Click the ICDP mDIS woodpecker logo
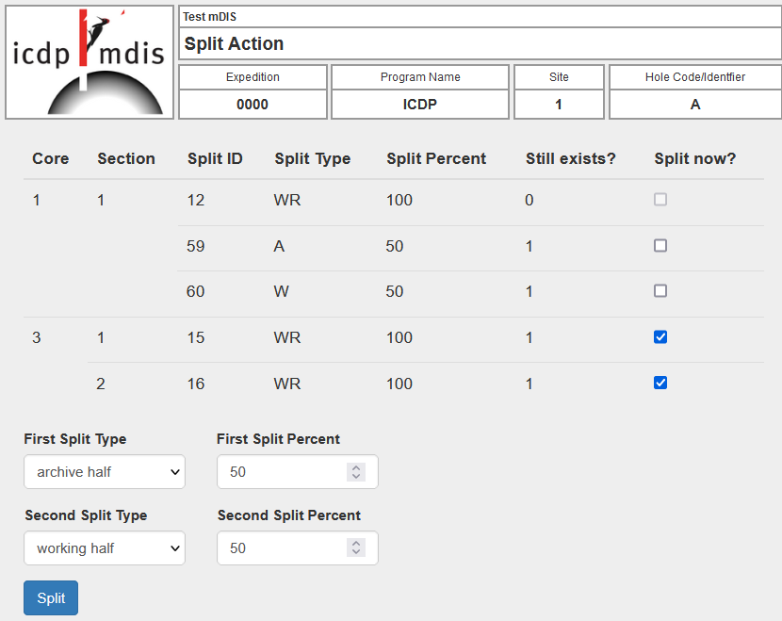This screenshot has width=782, height=621. 90,62
